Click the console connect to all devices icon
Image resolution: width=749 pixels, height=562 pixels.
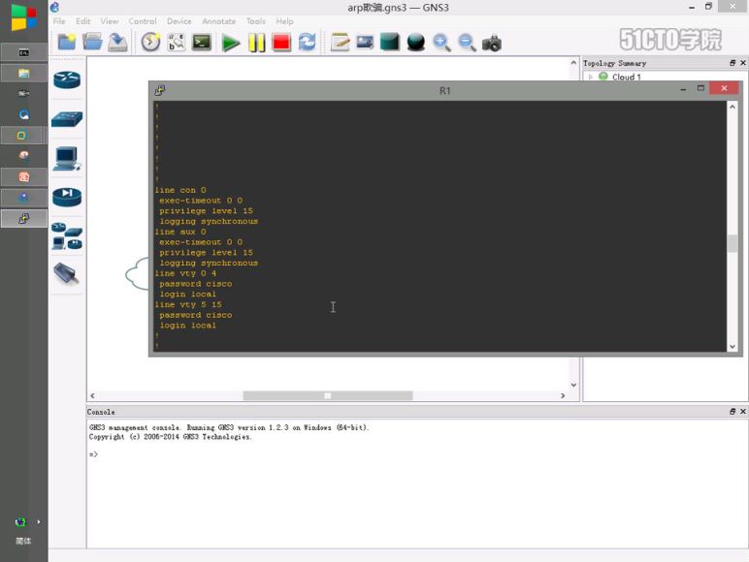tap(202, 43)
